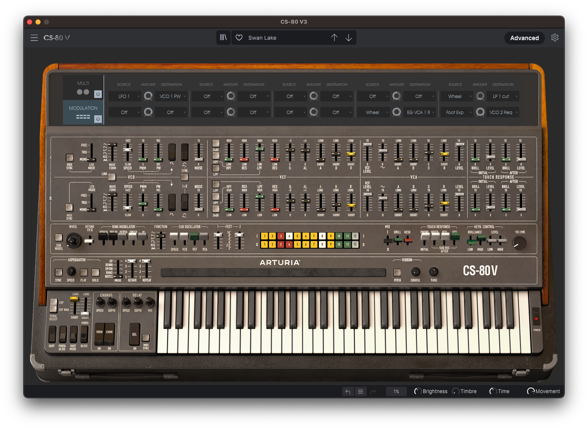Image resolution: width=588 pixels, height=429 pixels.
Task: Click amount knob beside LFO 1 source
Action: pyautogui.click(x=148, y=96)
